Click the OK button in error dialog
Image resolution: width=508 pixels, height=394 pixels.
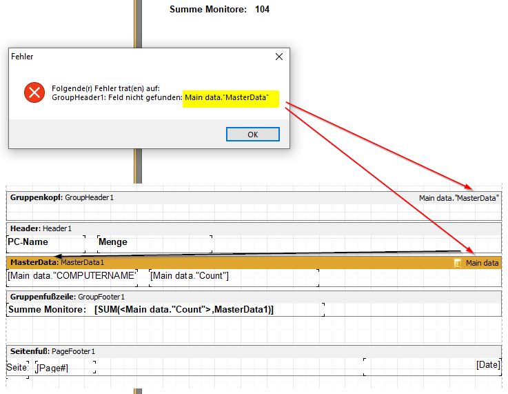click(252, 135)
